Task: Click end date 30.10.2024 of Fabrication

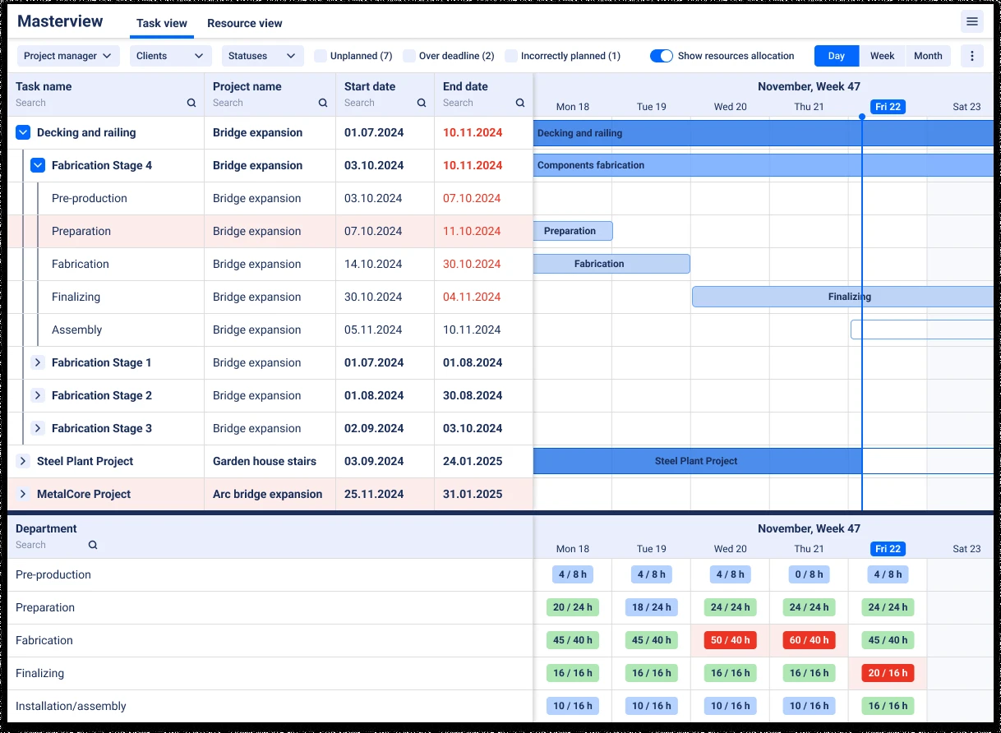Action: (472, 264)
